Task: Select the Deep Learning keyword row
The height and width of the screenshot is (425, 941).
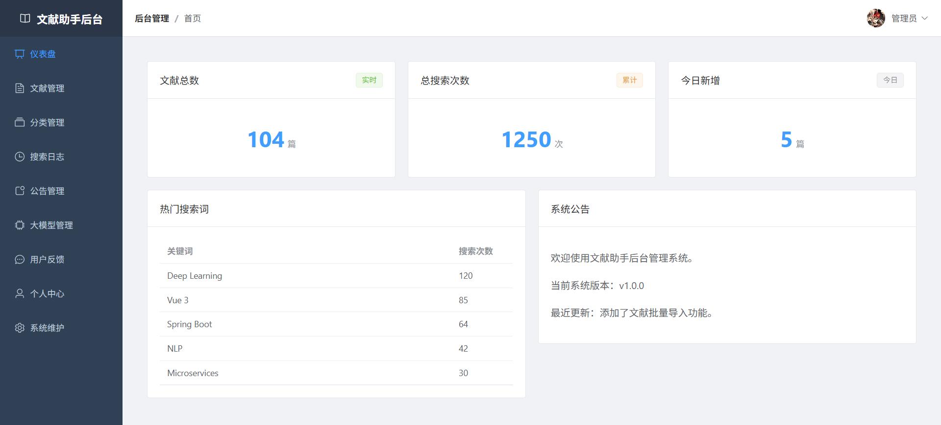Action: [195, 276]
